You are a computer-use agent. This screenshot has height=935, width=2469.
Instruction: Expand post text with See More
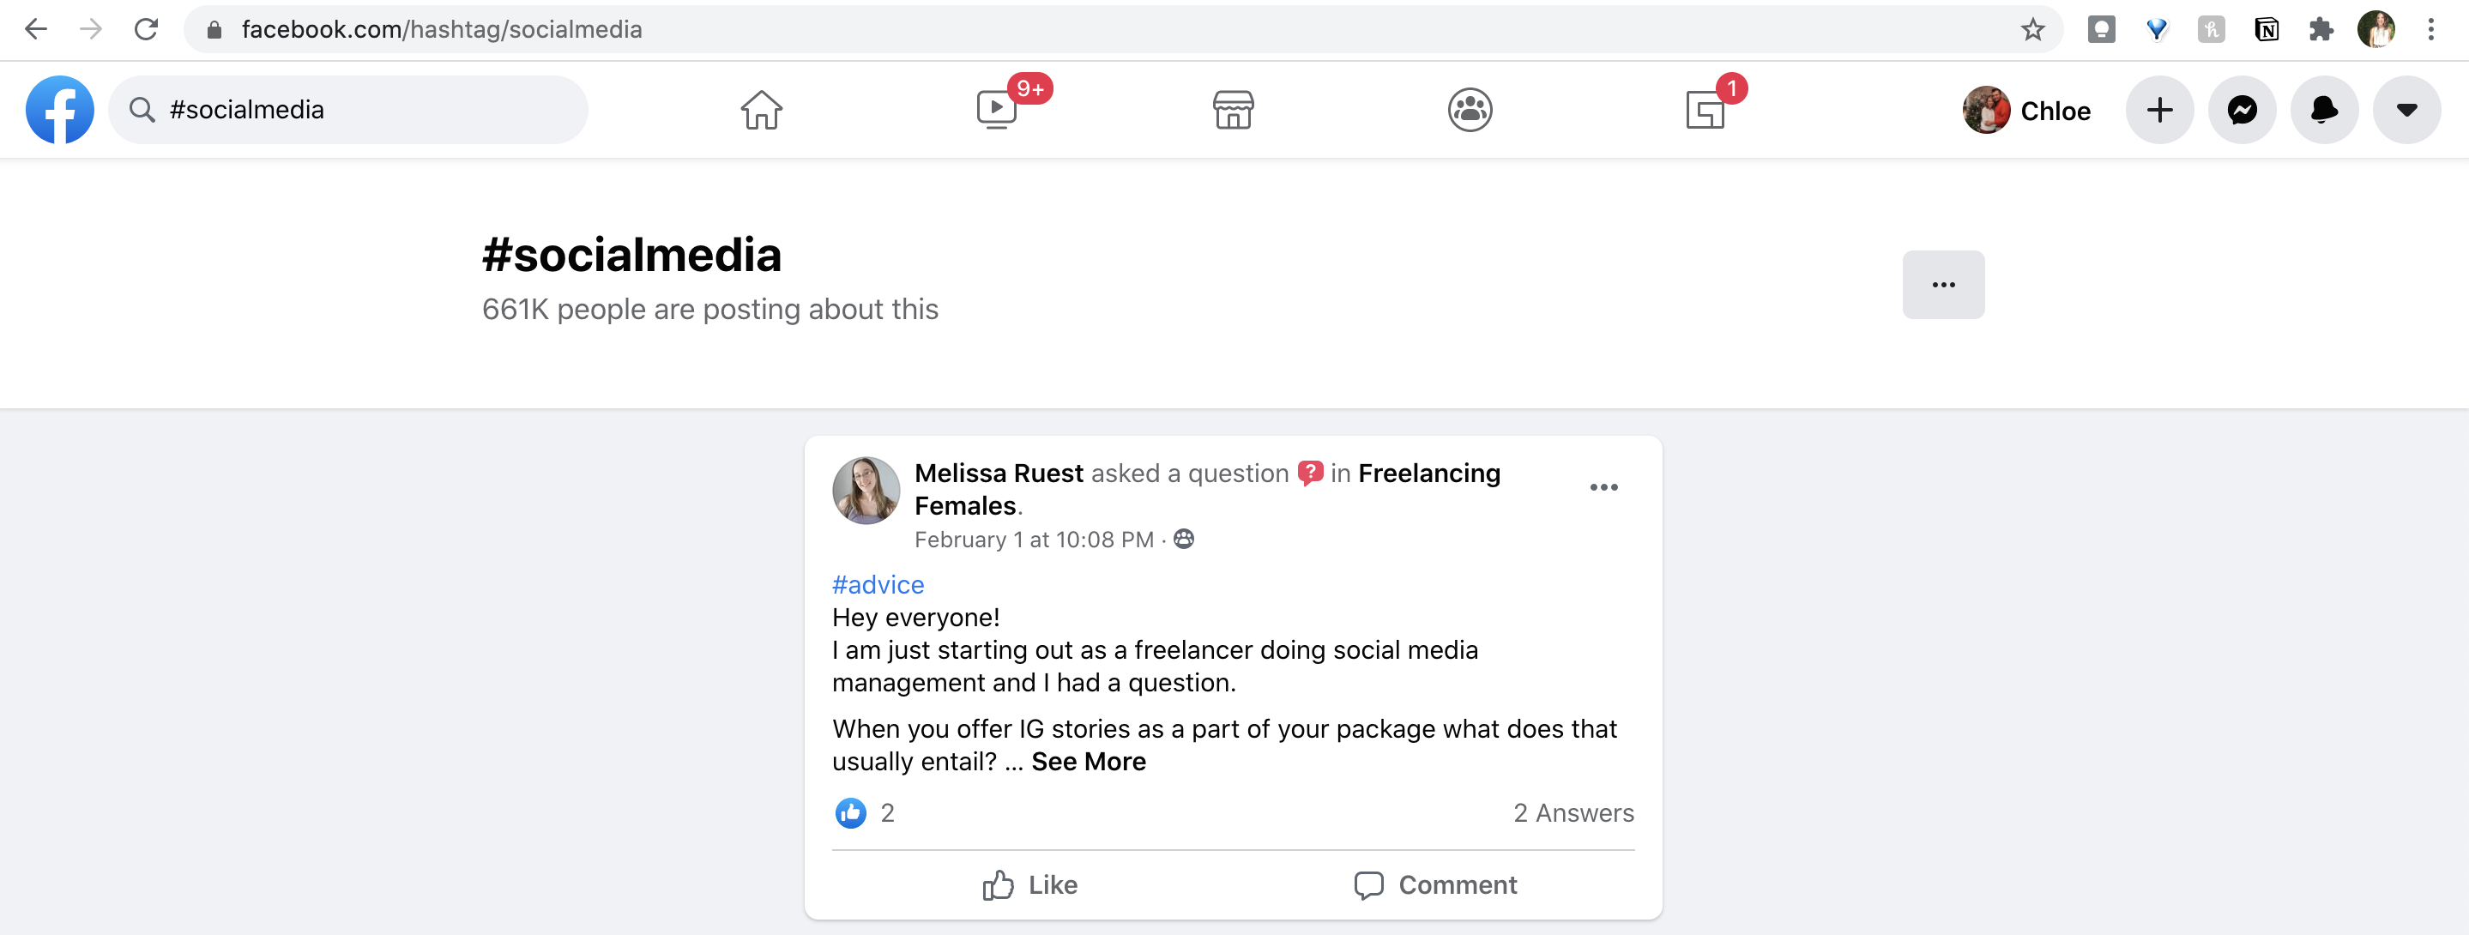1088,762
